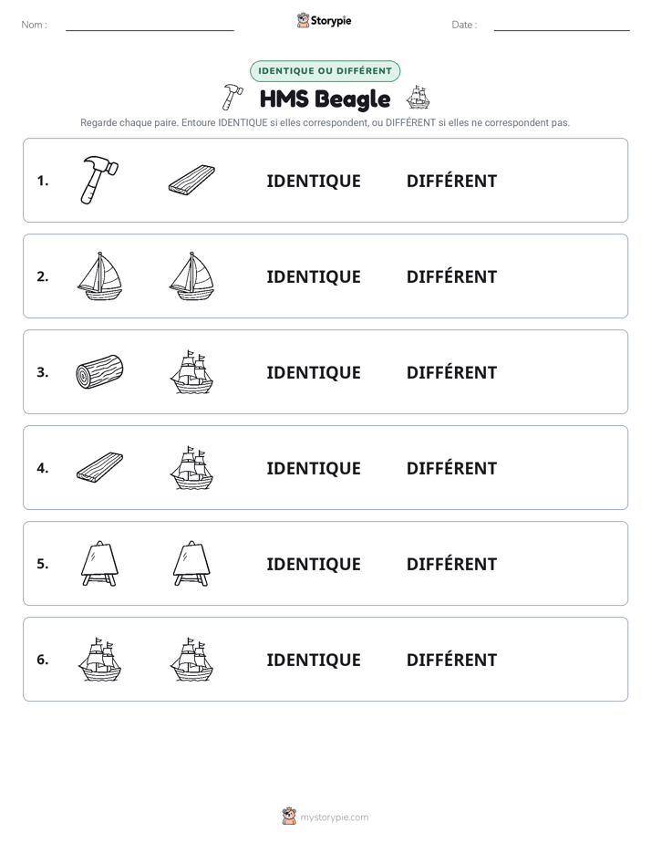Click the hammer icon beside HMS Beagle title
Viewport: 651px width, 843px height.
click(232, 97)
